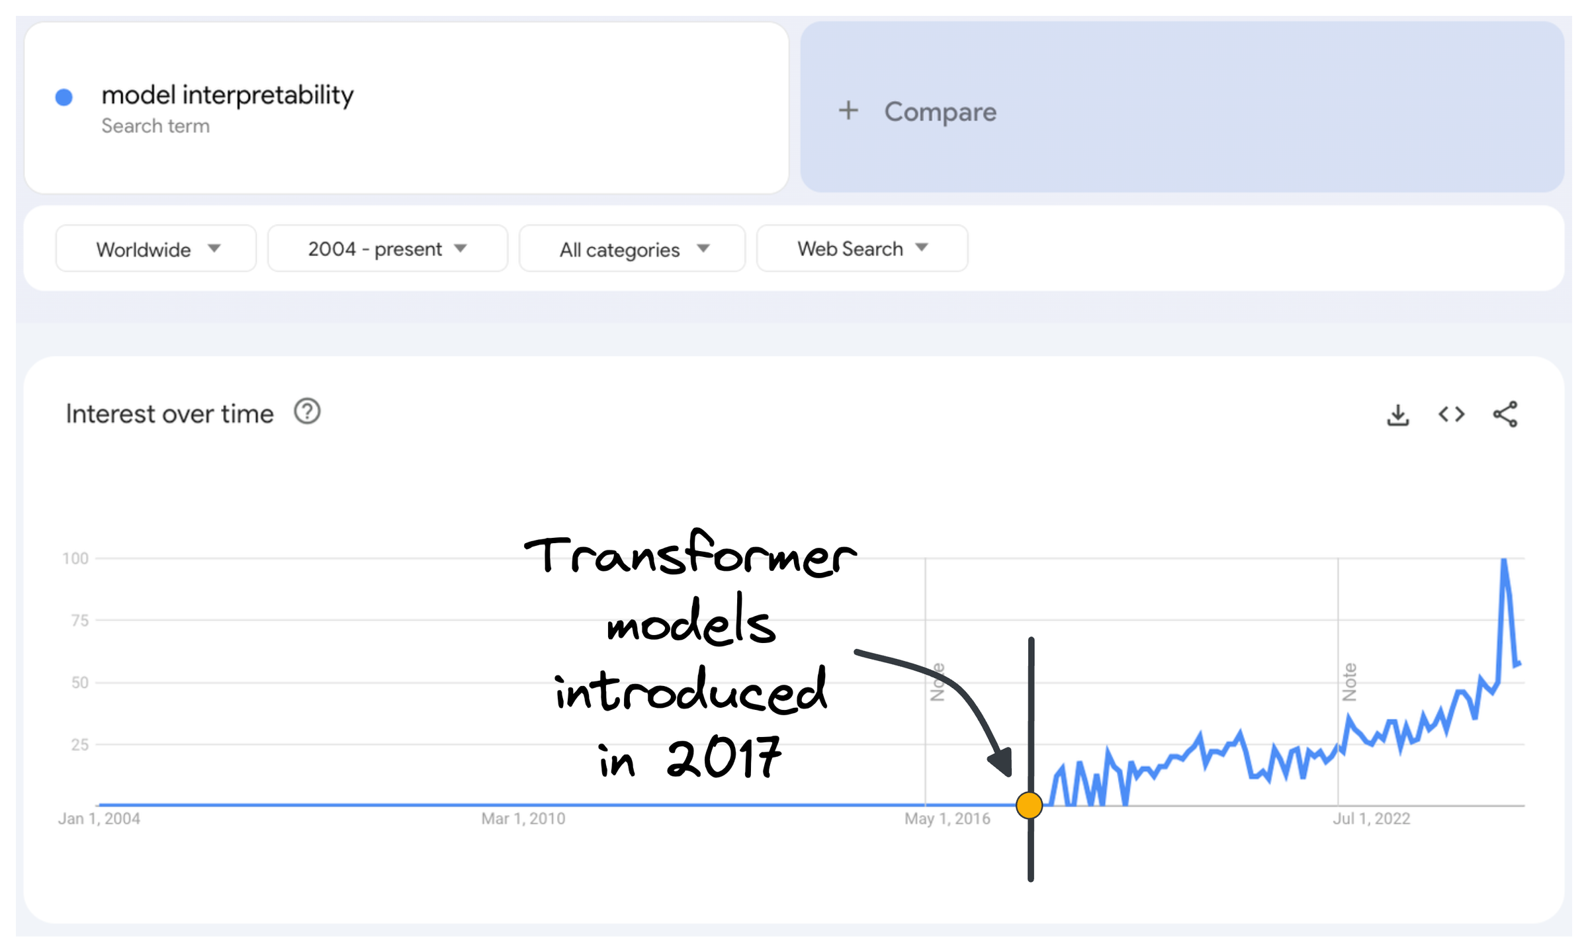Click the blue dot beside model interpretability
Image resolution: width=1588 pixels, height=952 pixels.
63,97
